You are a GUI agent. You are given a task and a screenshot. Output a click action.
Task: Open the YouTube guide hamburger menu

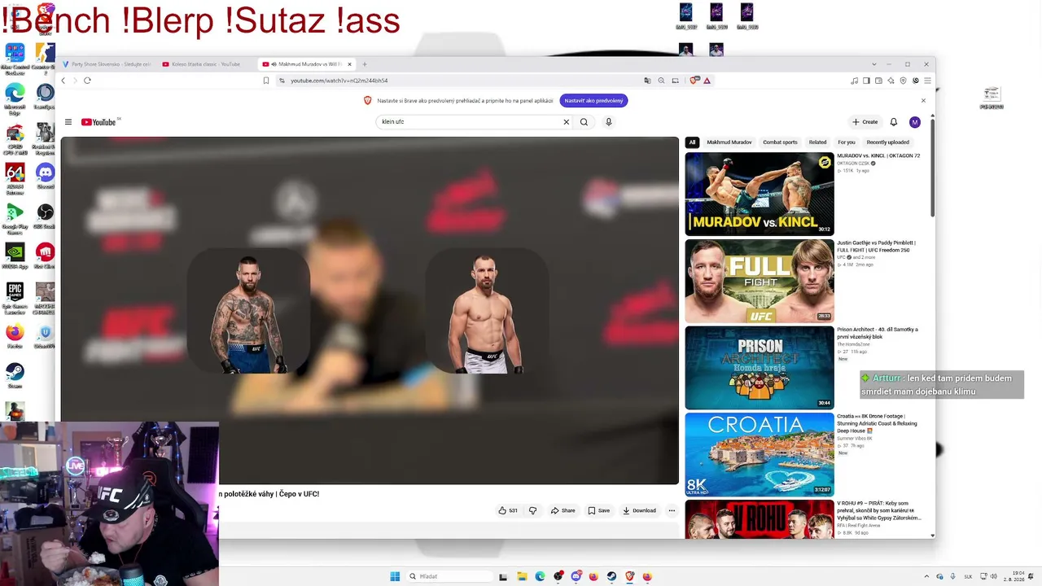click(x=68, y=122)
